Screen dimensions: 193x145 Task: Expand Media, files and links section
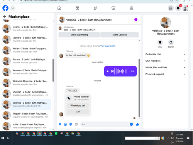(166, 67)
